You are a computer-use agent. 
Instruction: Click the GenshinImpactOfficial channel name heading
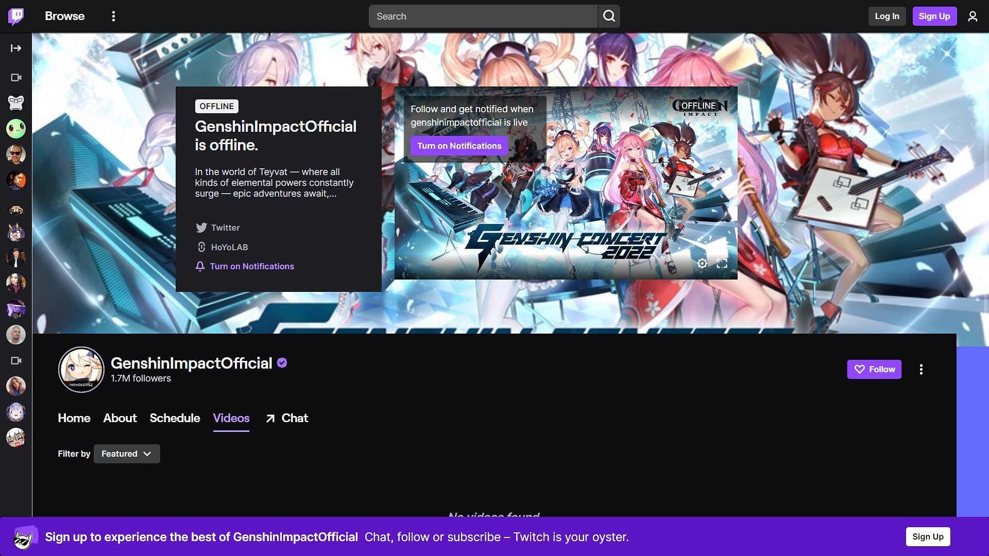coord(192,363)
